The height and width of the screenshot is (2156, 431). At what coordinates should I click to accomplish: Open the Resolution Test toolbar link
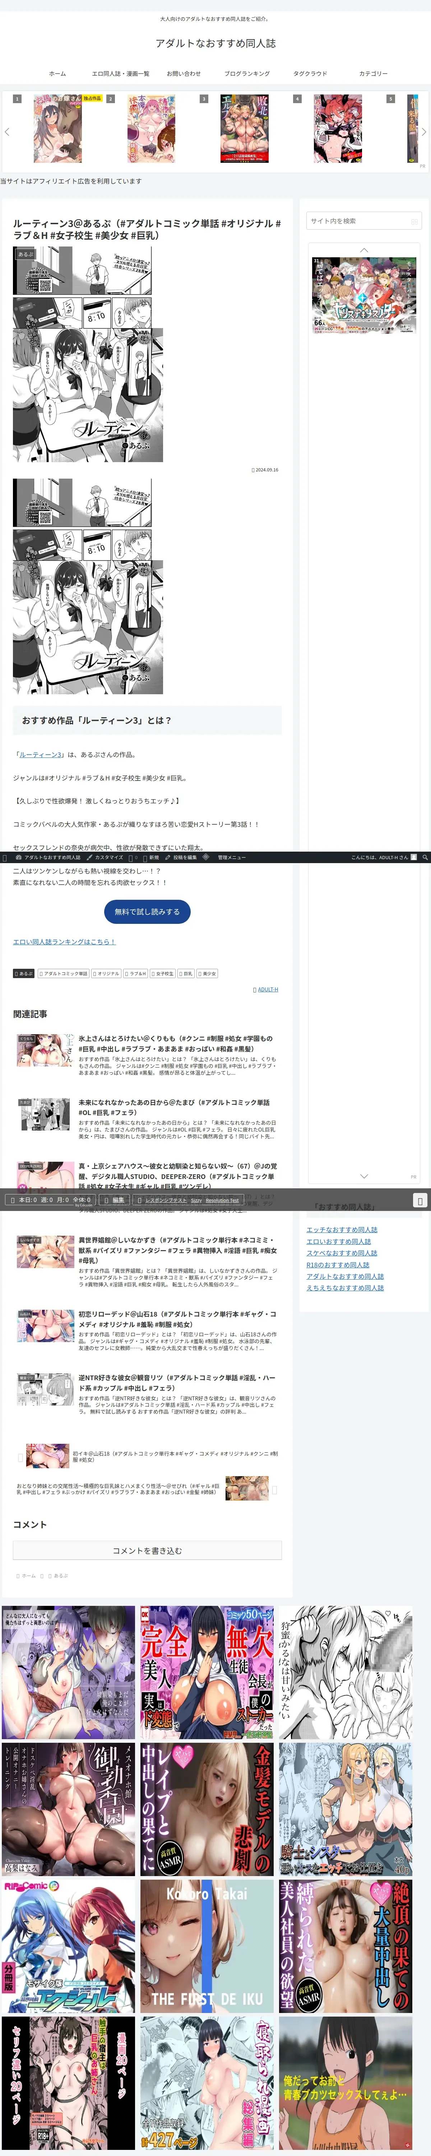click(223, 1200)
